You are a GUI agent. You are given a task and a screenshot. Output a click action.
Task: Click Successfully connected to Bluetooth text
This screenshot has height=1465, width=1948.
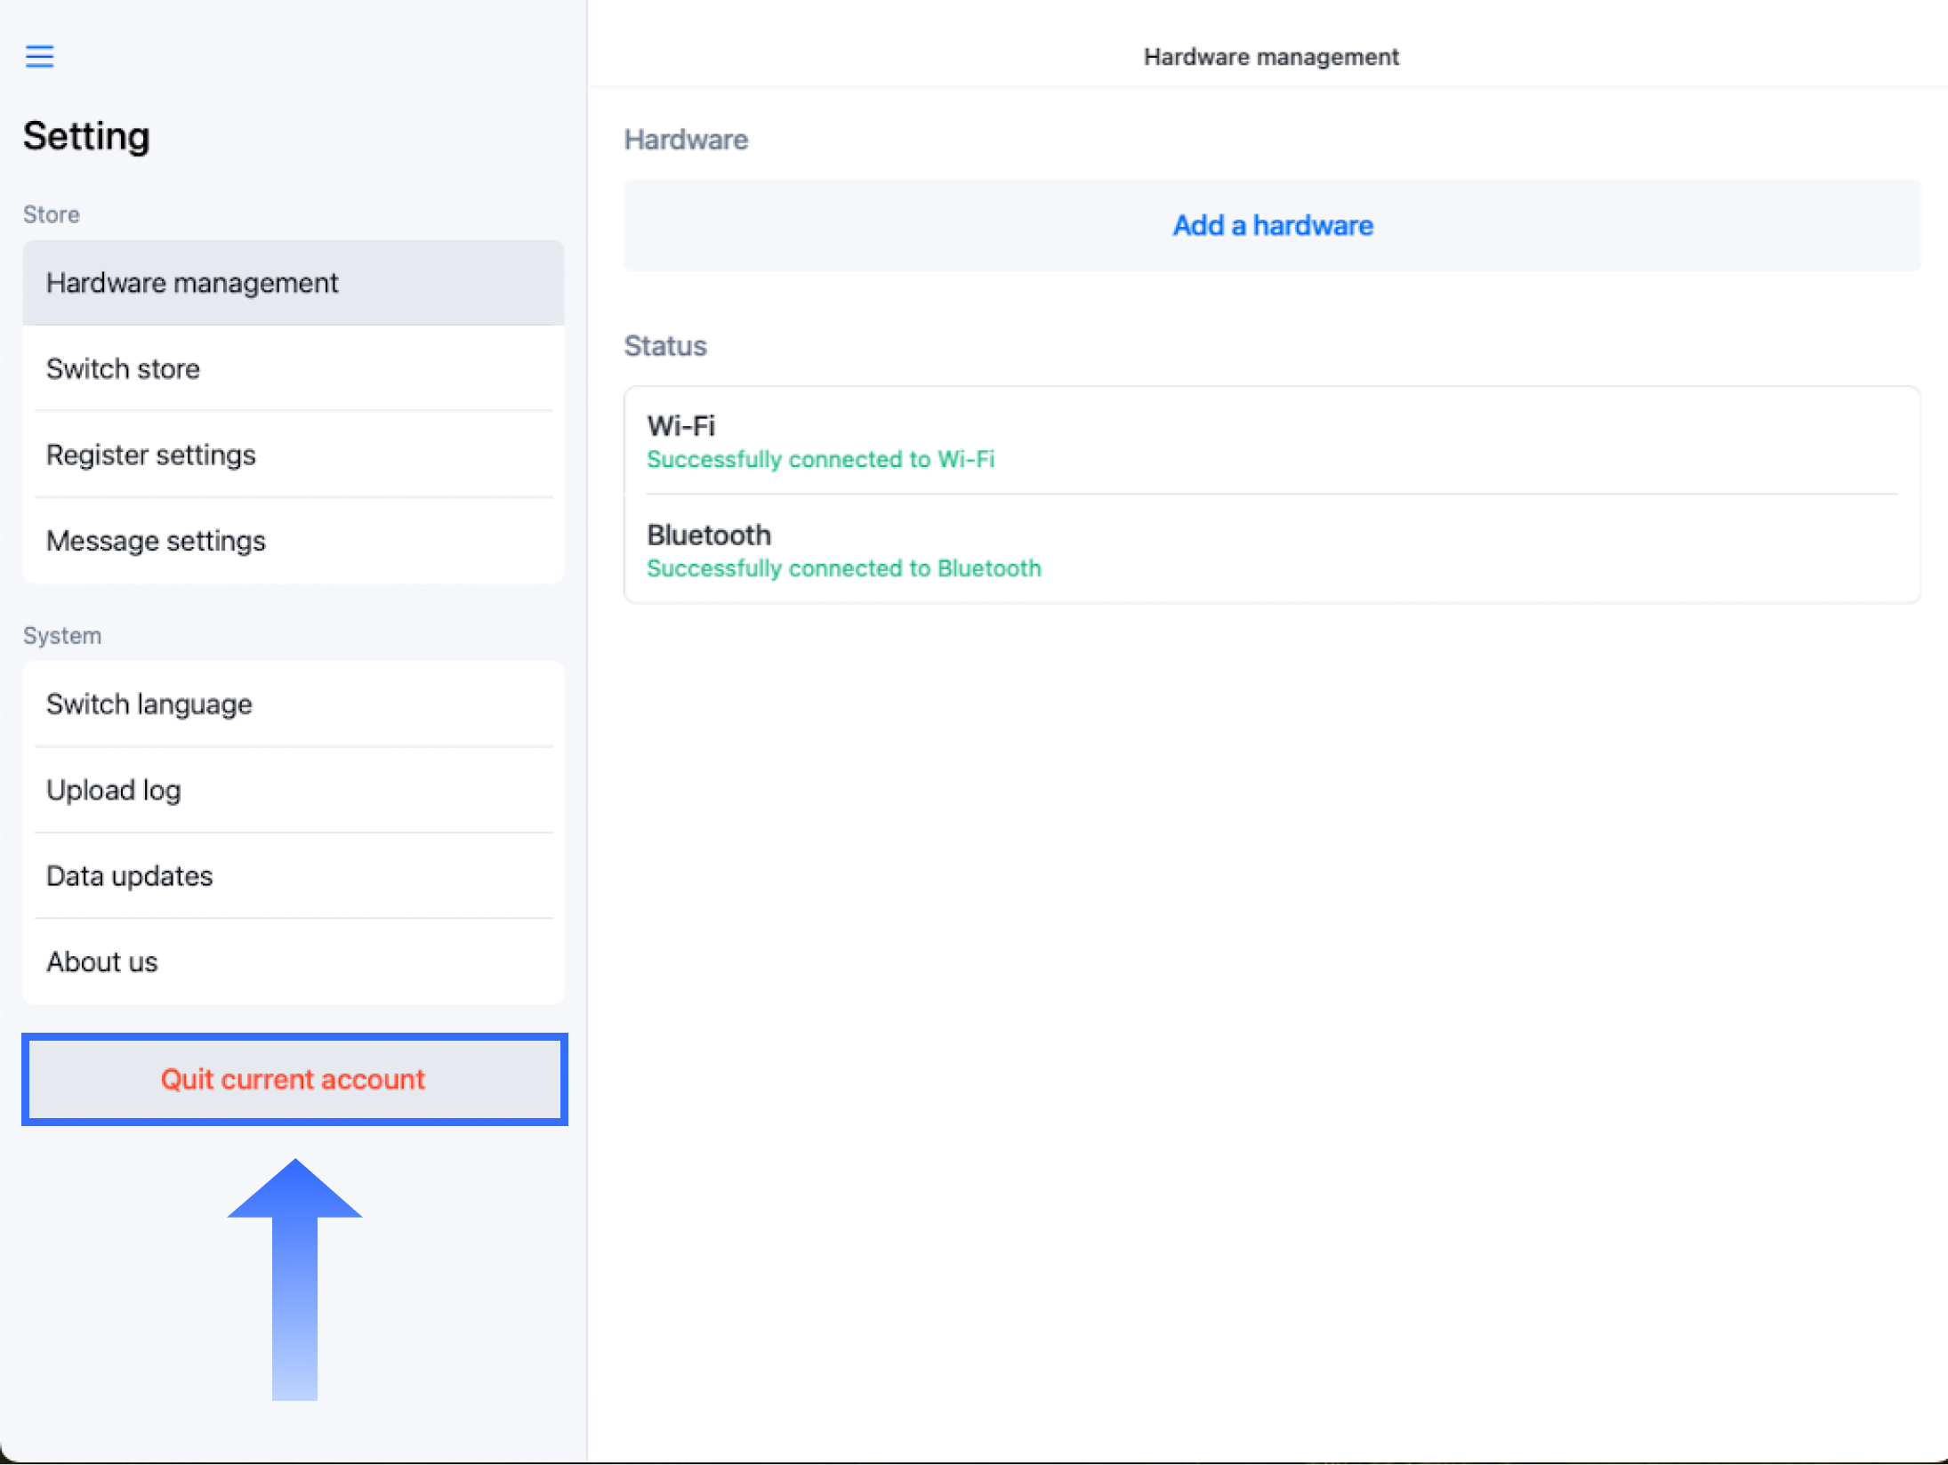(x=843, y=568)
